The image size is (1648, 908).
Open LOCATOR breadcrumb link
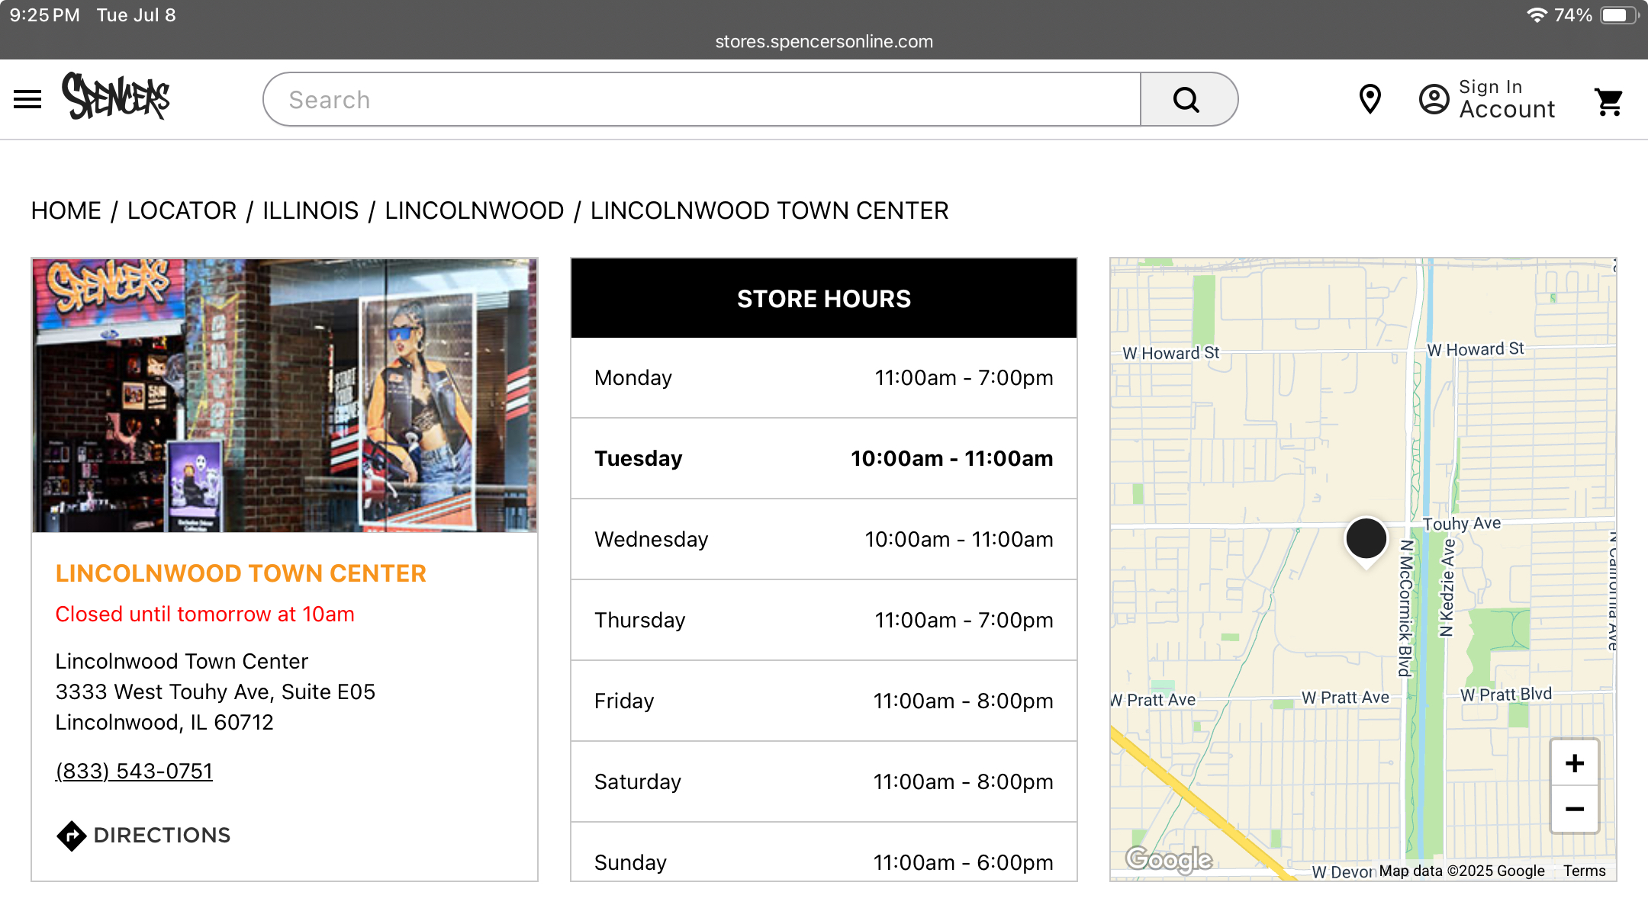[x=182, y=210]
